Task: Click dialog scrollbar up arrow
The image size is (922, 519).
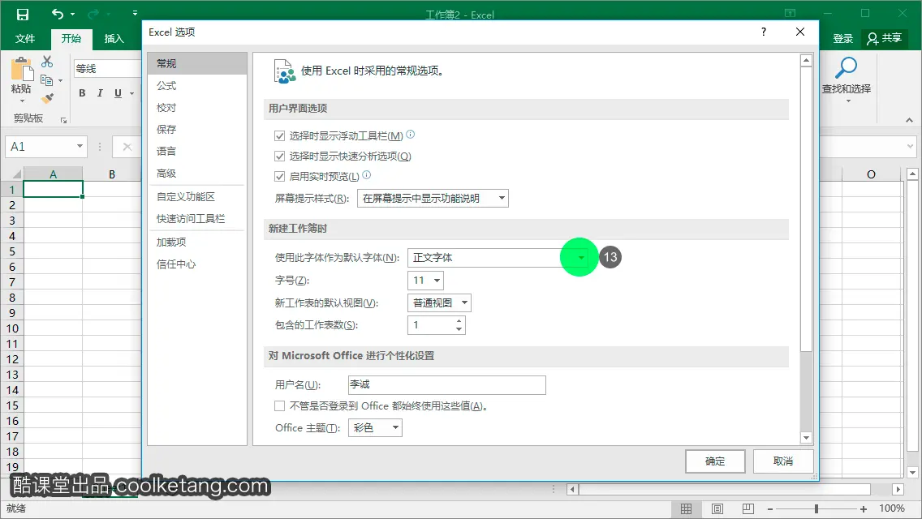Action: coord(806,60)
